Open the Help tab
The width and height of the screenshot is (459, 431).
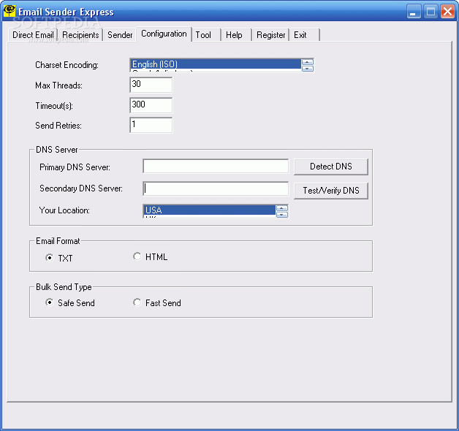(237, 35)
